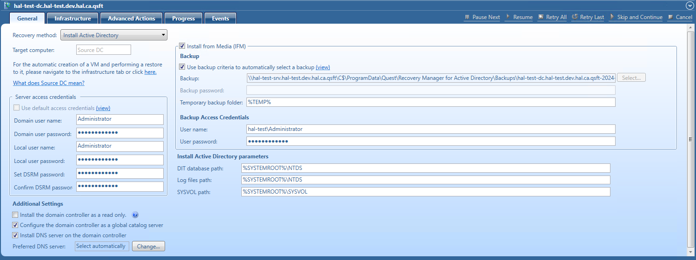Click the Temporary backup folder field

[431, 102]
